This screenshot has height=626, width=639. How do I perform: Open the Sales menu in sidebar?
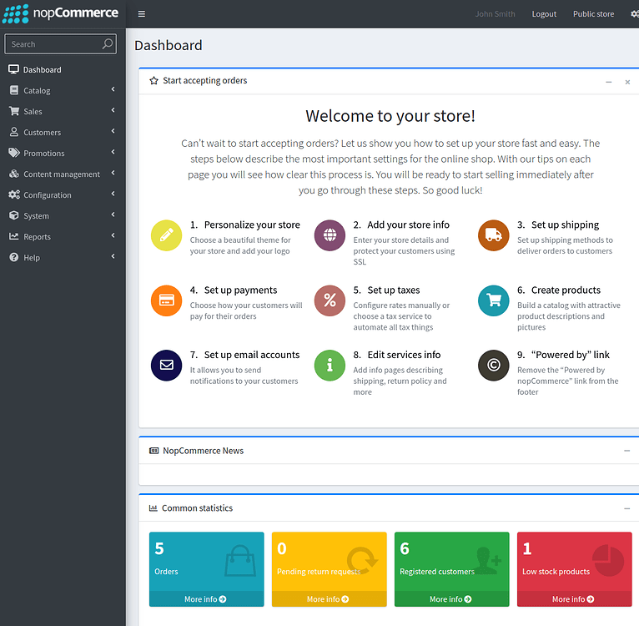(x=63, y=111)
